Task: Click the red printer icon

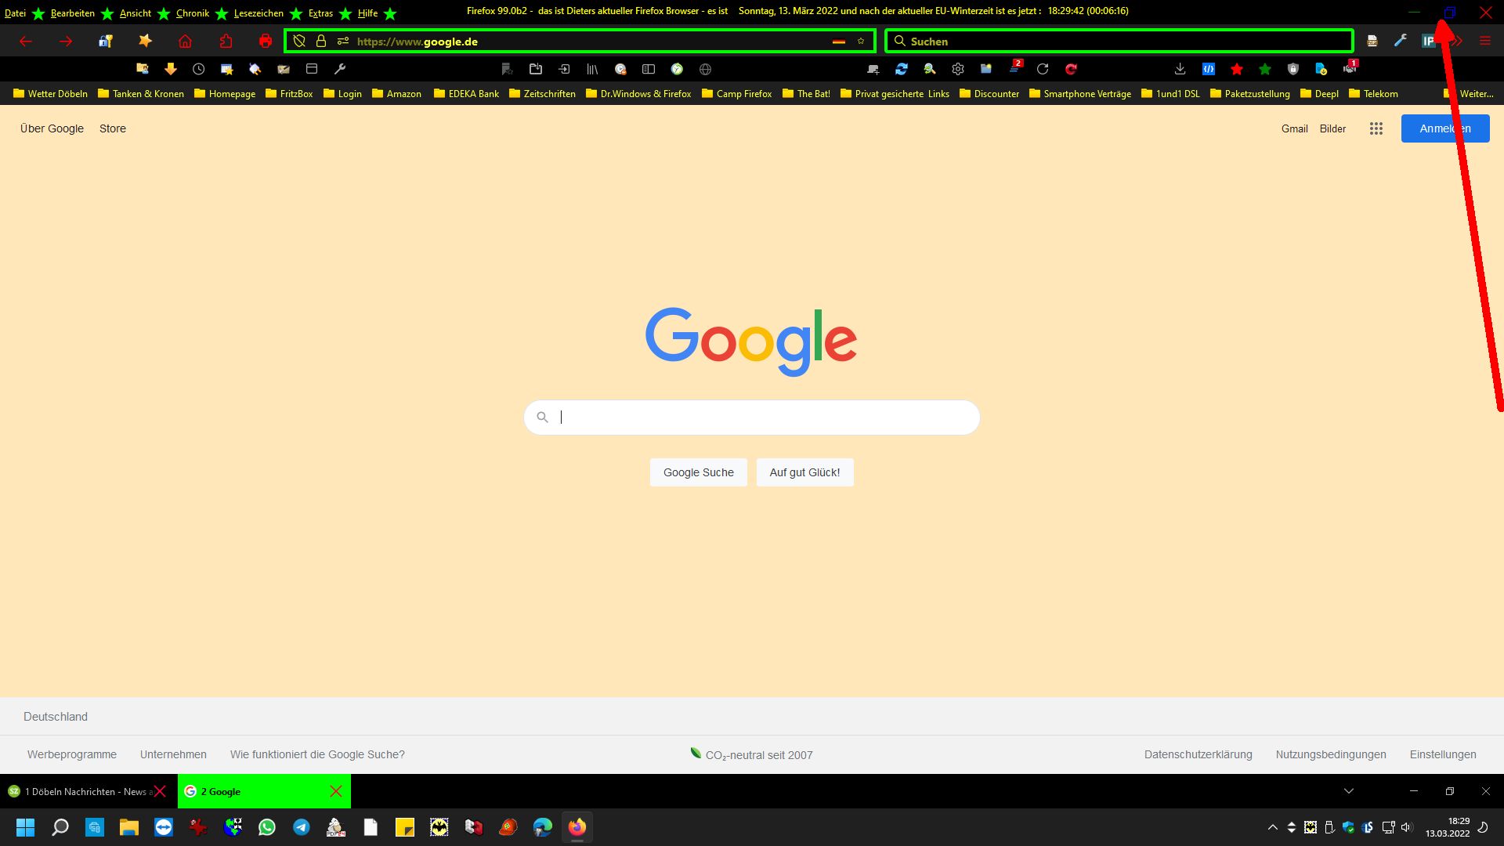Action: [x=266, y=42]
